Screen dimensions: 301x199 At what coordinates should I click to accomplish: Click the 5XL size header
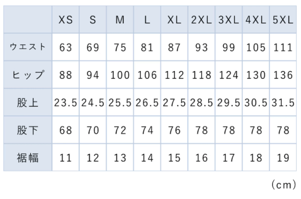point(282,20)
